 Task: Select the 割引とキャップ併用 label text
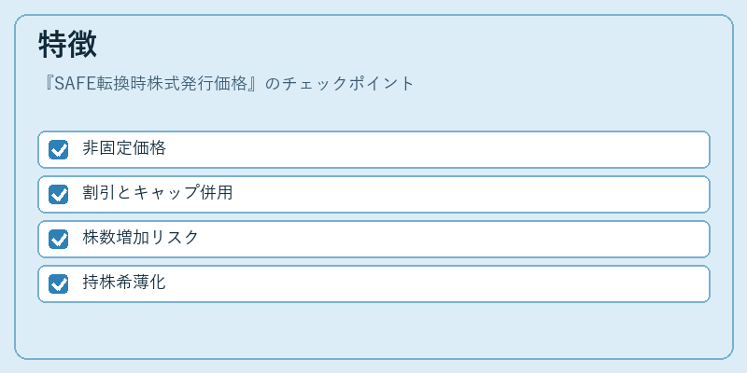click(157, 193)
